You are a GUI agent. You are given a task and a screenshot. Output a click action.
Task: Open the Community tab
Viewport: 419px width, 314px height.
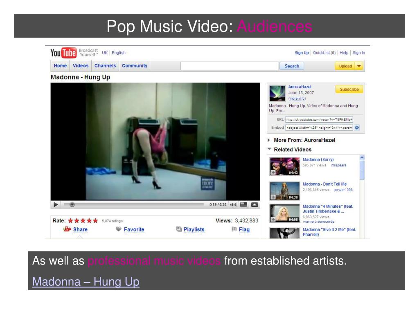click(x=134, y=66)
